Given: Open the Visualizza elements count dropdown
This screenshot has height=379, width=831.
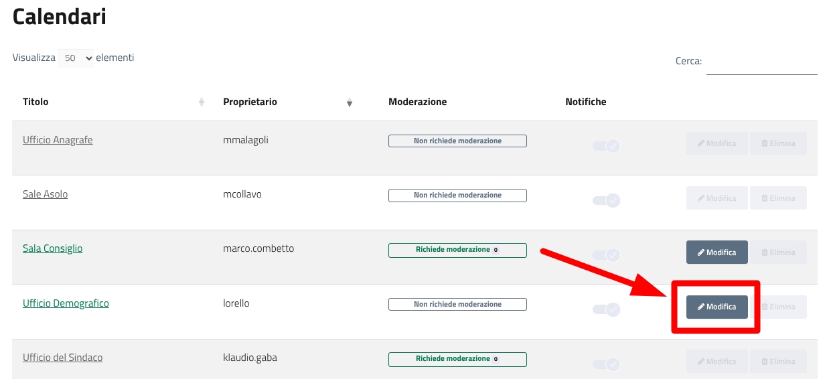Looking at the screenshot, I should point(76,58).
